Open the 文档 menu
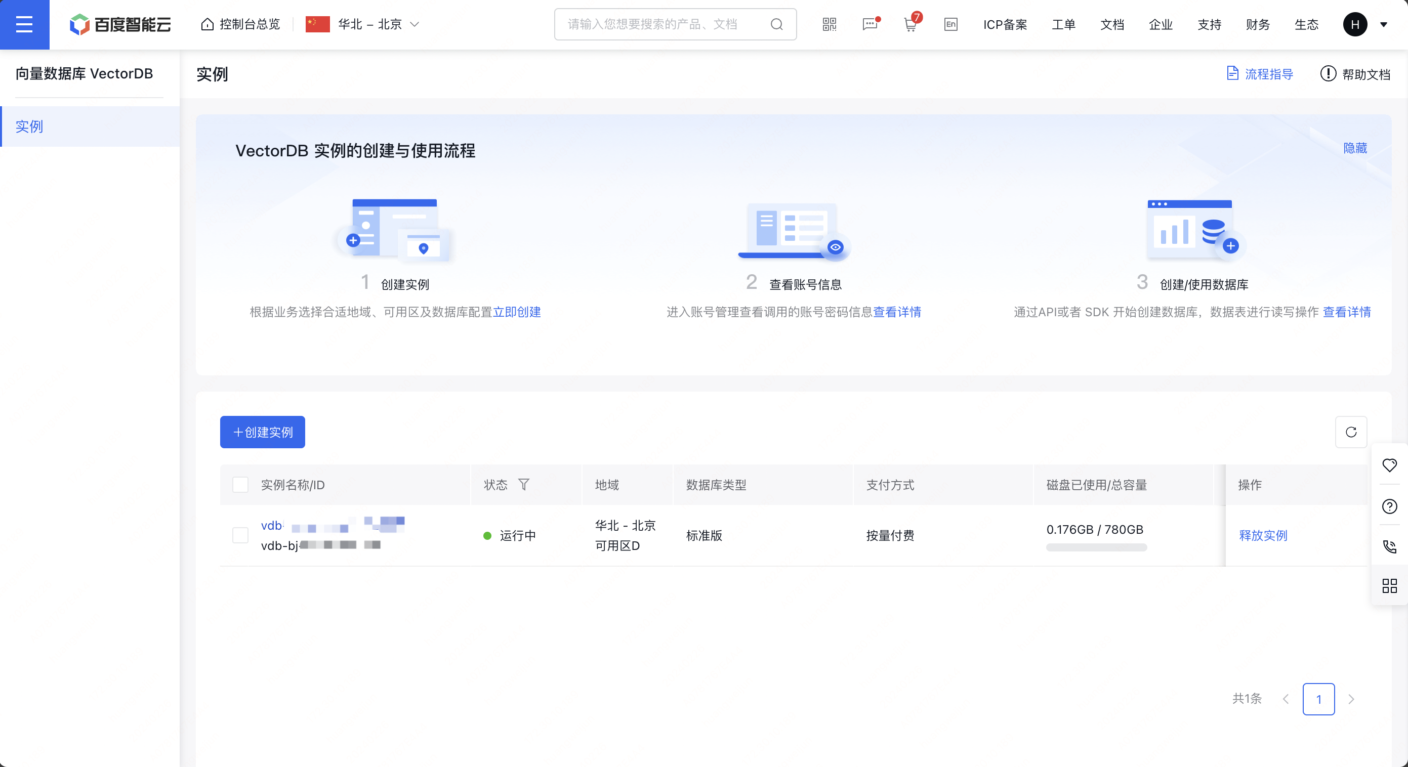Viewport: 1408px width, 767px height. (1112, 25)
